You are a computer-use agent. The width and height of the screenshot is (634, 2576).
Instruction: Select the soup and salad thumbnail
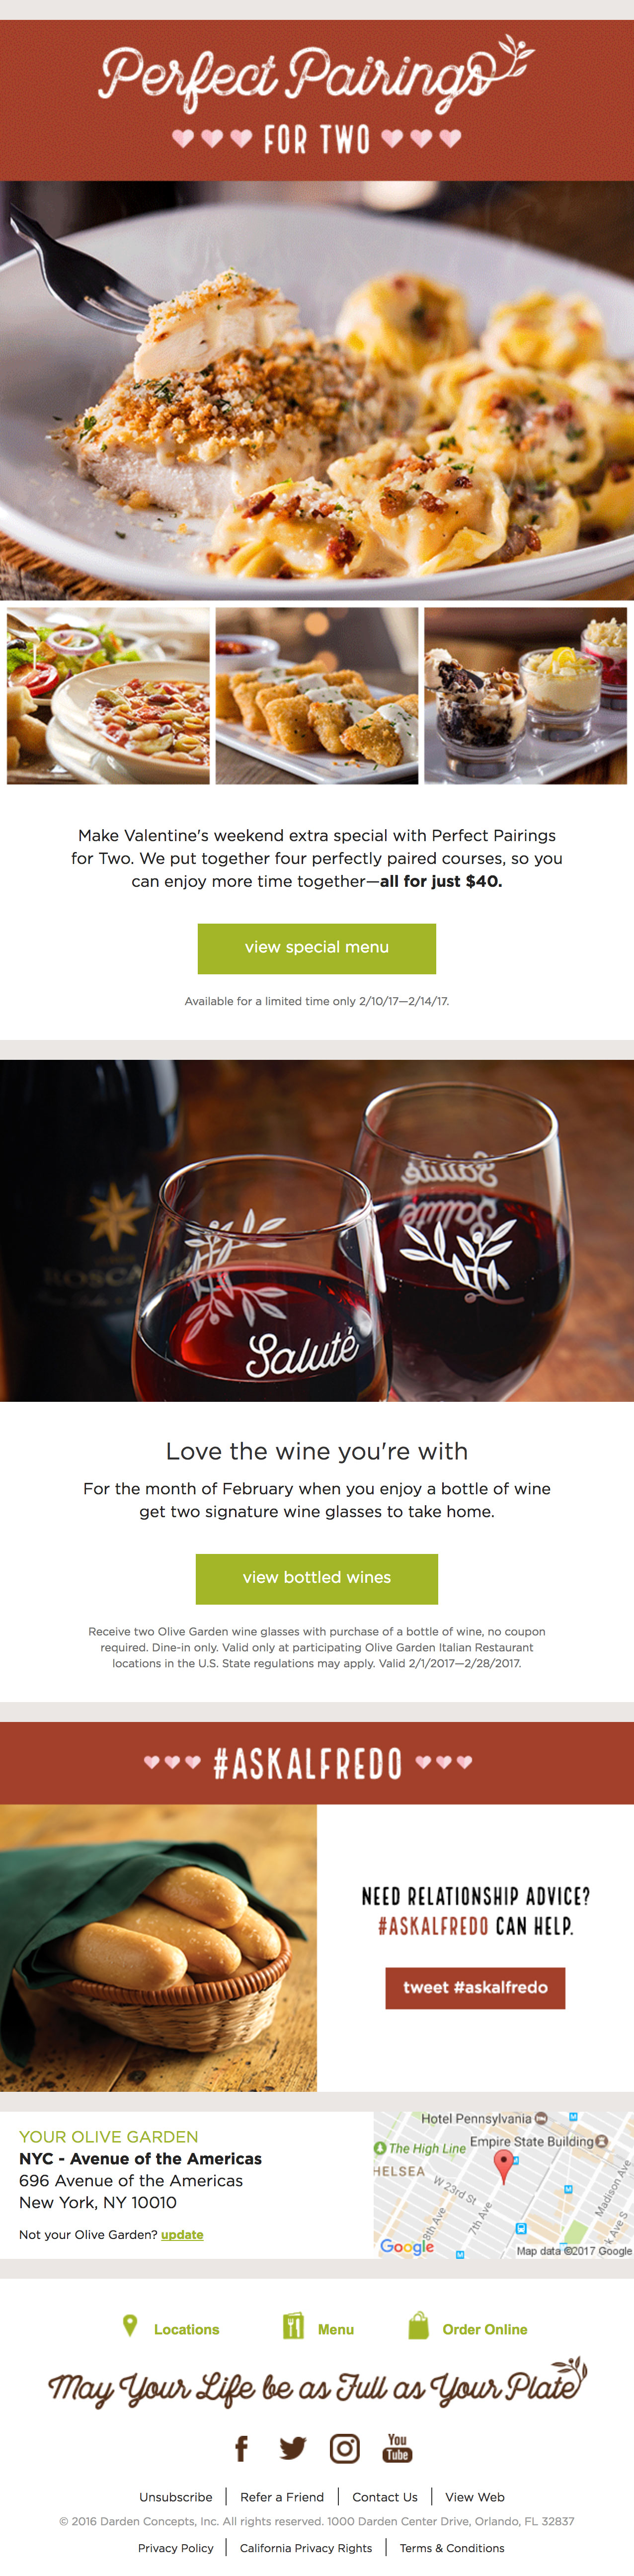[x=108, y=695]
